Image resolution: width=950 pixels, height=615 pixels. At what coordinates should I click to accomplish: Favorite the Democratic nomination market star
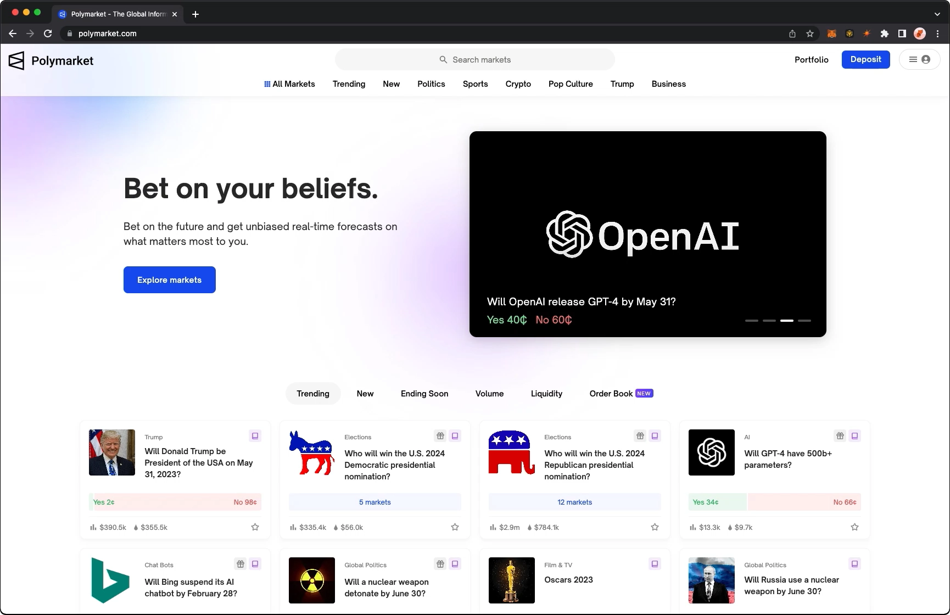455,527
